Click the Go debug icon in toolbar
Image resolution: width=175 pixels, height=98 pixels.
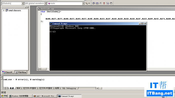click(x=107, y=3)
